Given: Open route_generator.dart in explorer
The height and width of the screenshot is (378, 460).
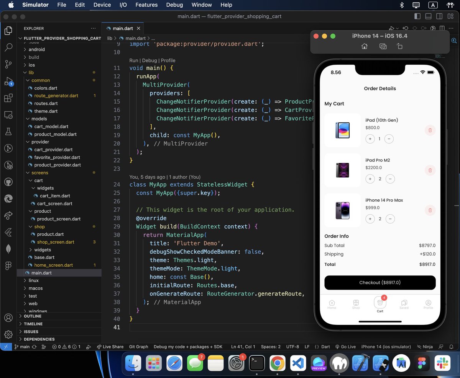Looking at the screenshot, I should coord(56,96).
